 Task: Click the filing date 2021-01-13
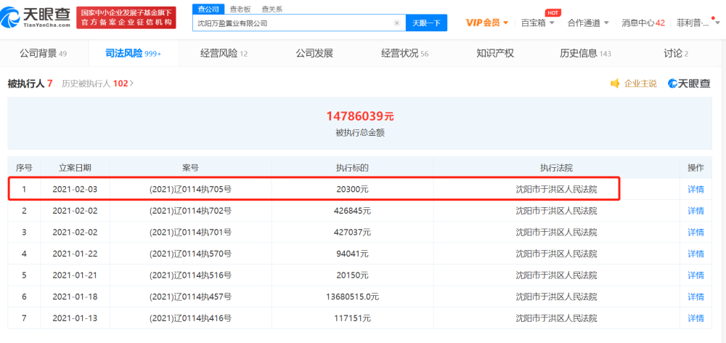pos(75,318)
